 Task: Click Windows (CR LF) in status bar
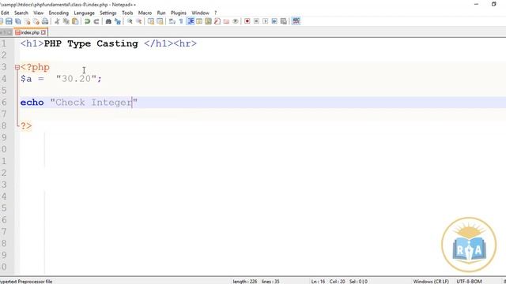(x=431, y=282)
